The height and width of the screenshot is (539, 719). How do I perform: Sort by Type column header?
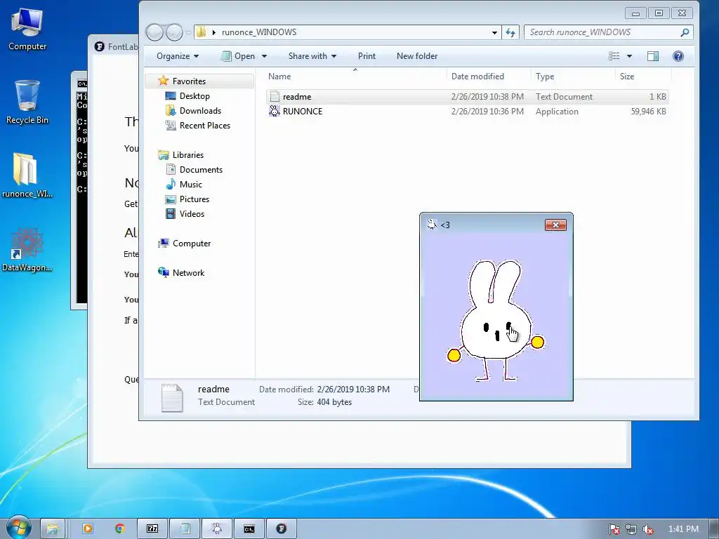(572, 76)
